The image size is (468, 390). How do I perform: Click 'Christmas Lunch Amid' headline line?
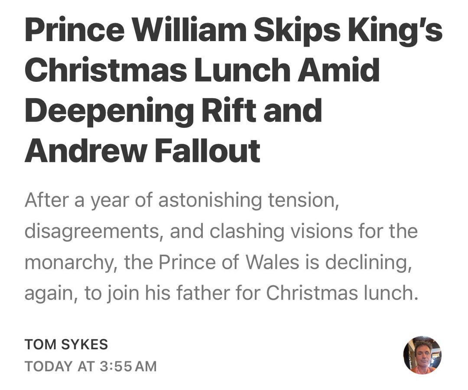202,71
